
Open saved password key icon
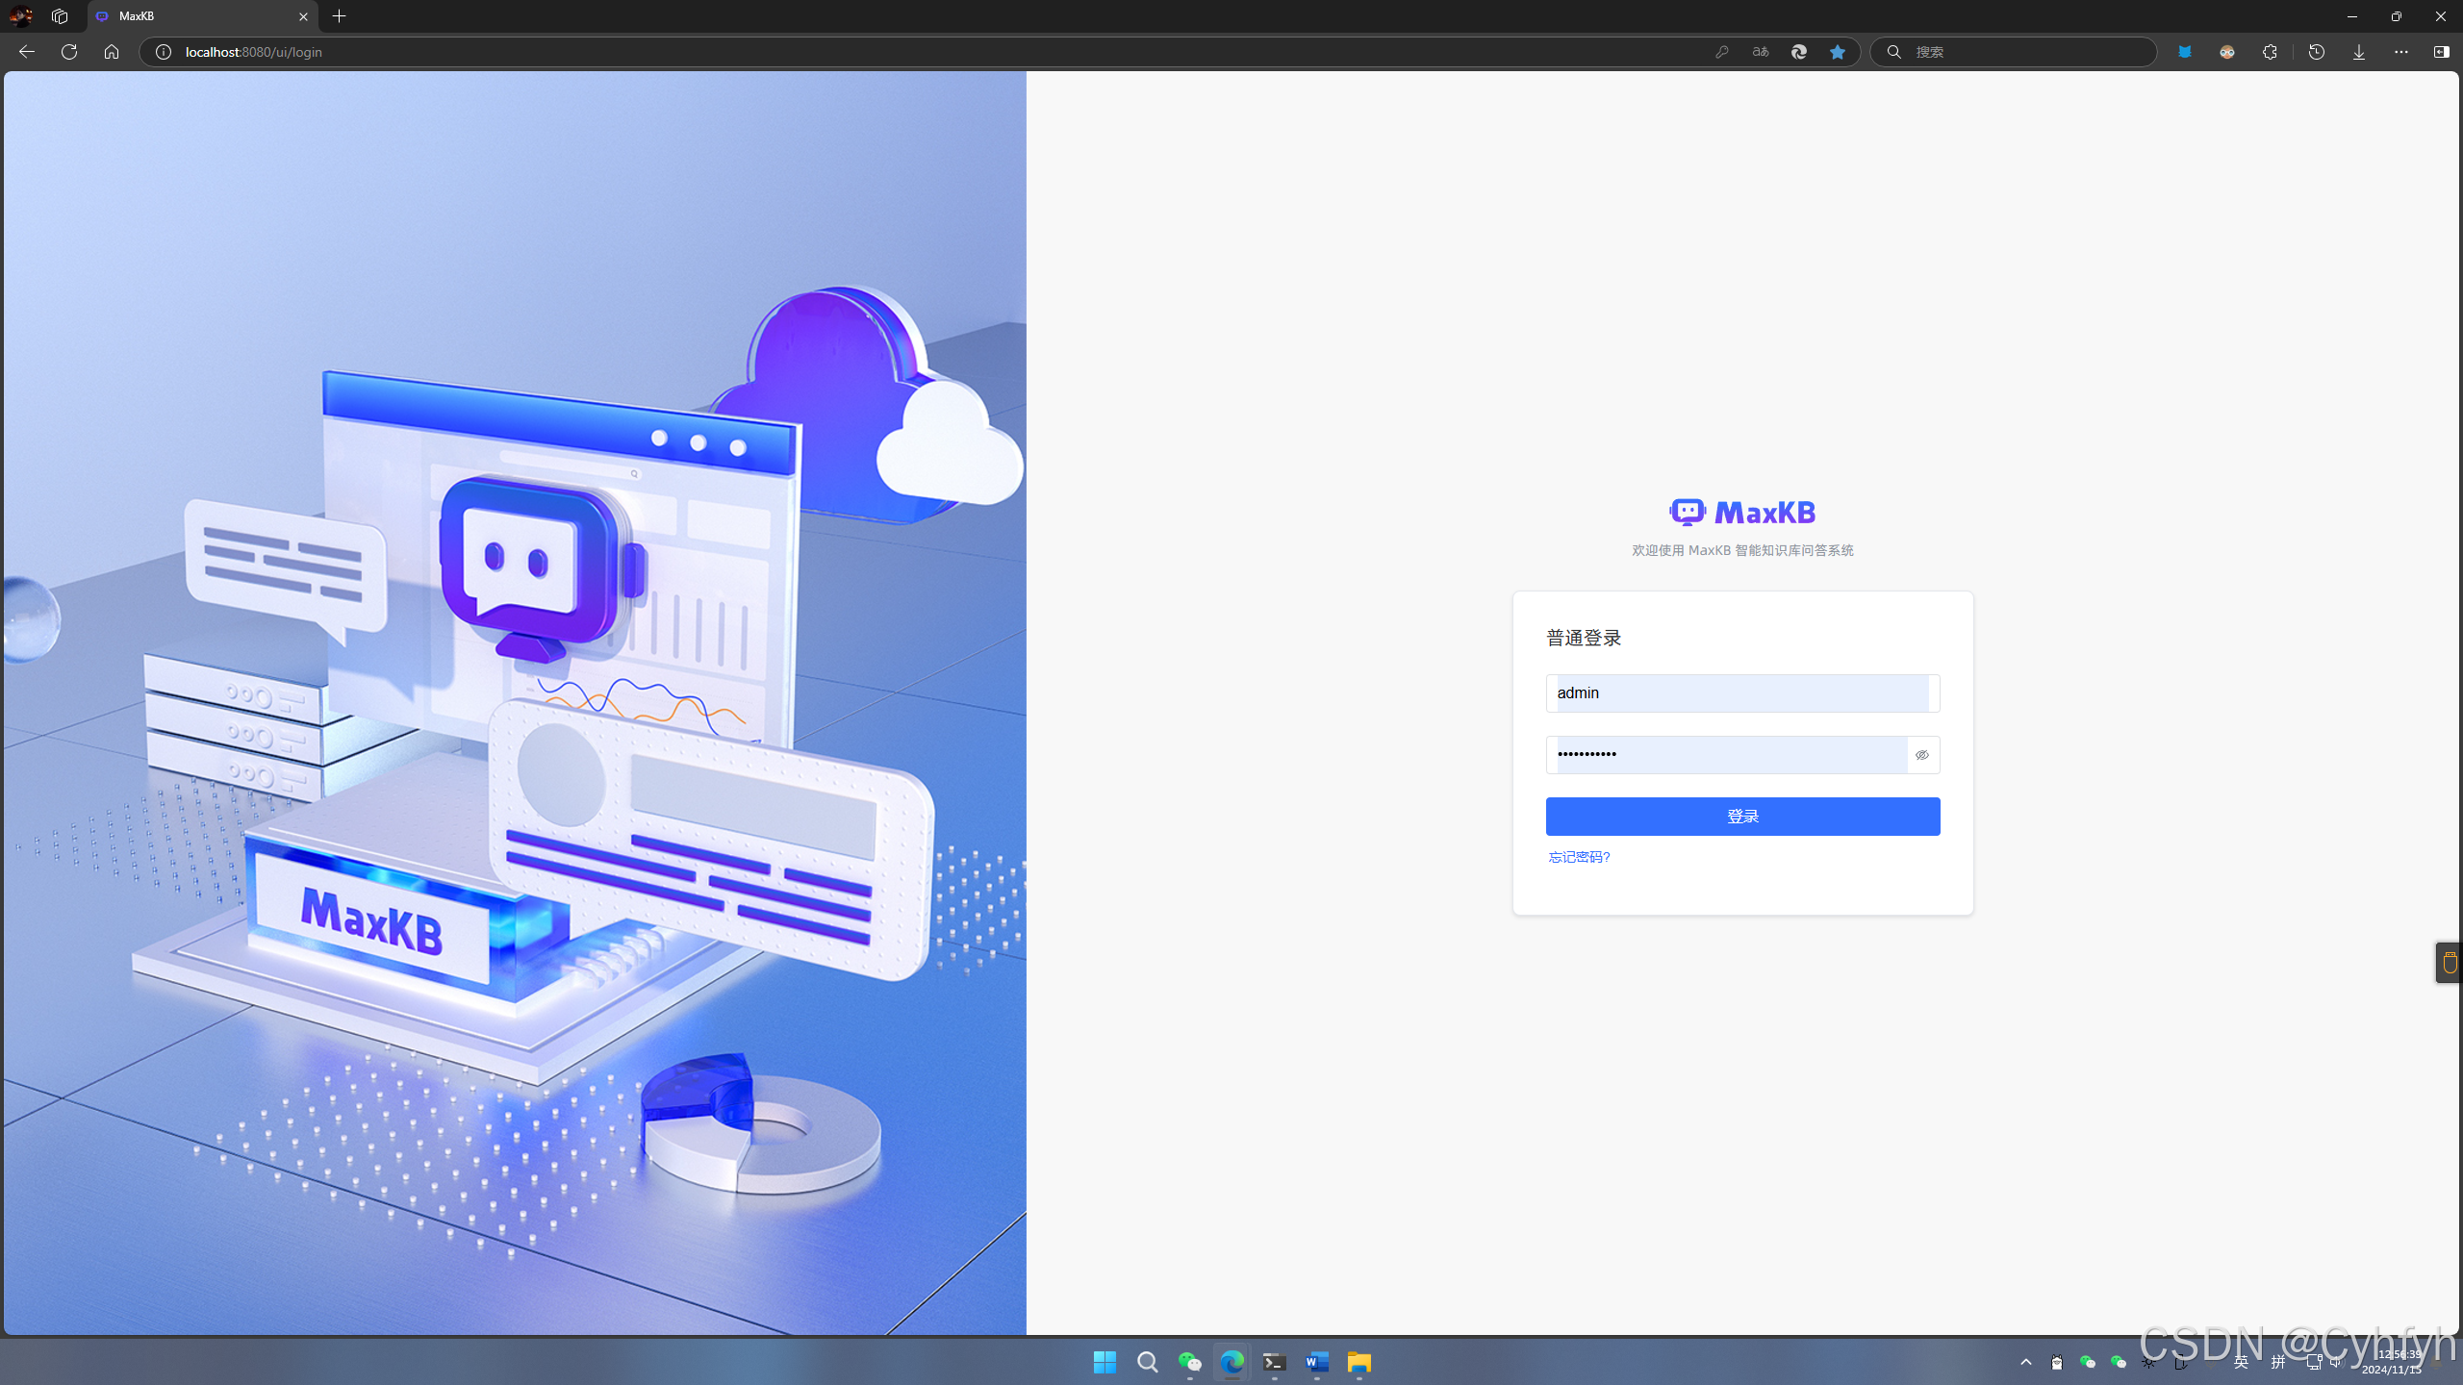[x=1722, y=52]
